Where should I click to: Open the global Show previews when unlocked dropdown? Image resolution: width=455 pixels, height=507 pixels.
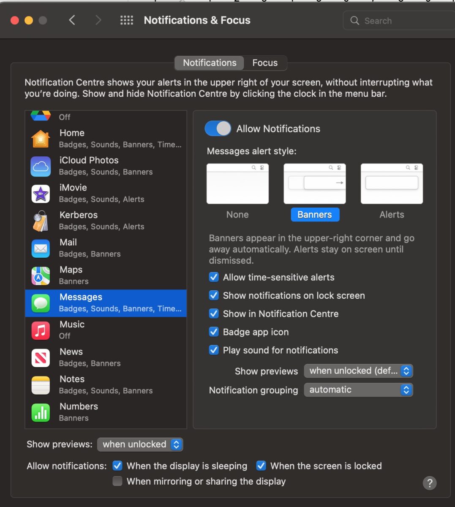140,444
